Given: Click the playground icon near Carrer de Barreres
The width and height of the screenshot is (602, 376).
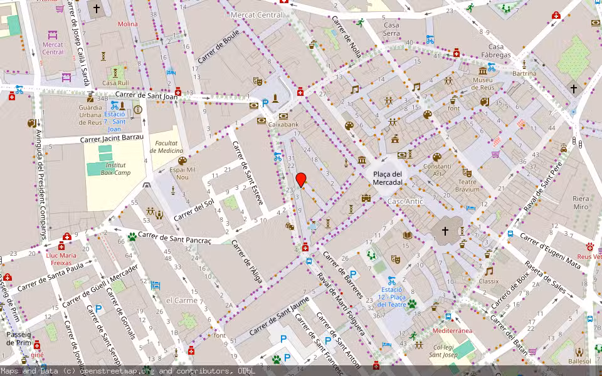Looking at the screenshot, I should point(371,255).
